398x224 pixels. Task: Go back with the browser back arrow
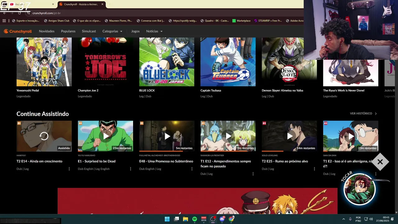[x=4, y=13]
